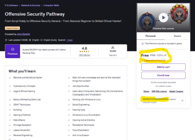Click the 'Become a skilled ethical hacker' item

point(28,78)
